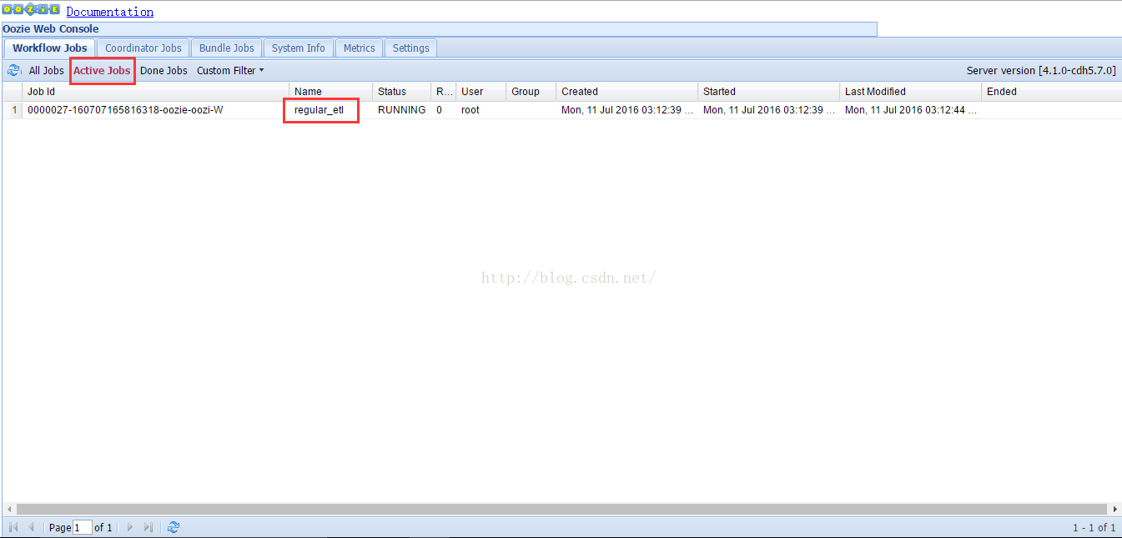Screen dimensions: 1122x538
Task: Sort by the Last Modified column header
Action: [x=911, y=92]
